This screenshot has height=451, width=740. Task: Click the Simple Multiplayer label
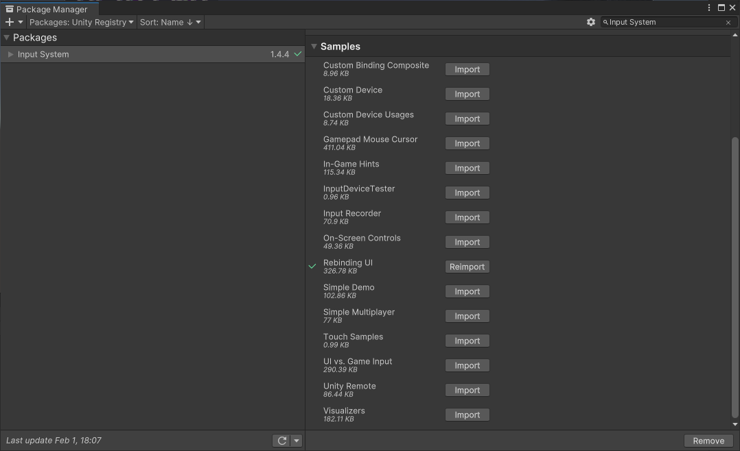pos(359,312)
